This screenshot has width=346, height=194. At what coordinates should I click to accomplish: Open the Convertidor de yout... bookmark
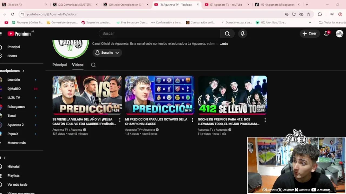coord(62,23)
